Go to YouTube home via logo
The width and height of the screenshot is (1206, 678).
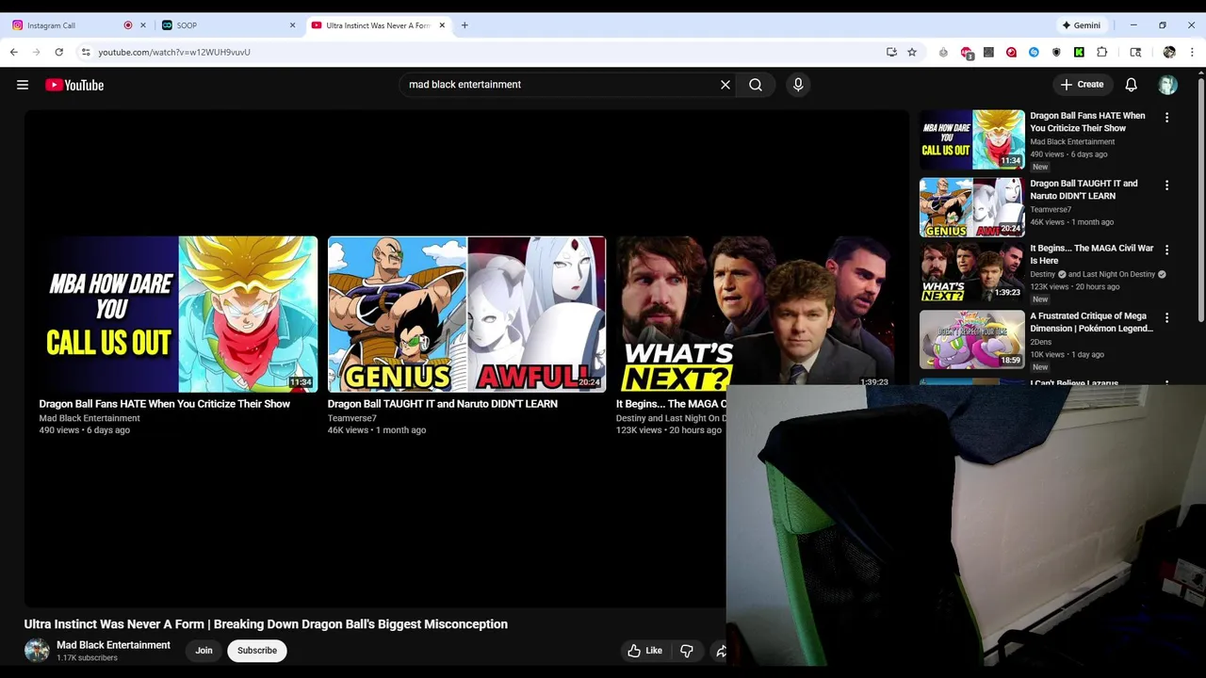coord(74,85)
